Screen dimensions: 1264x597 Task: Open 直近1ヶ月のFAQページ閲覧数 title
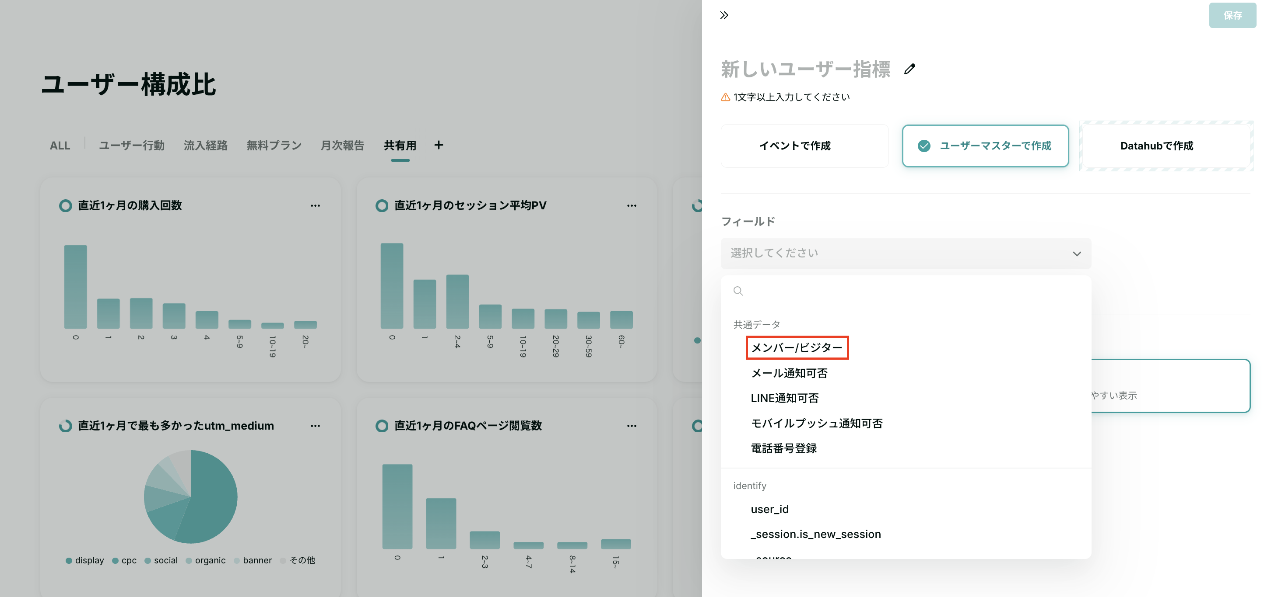[467, 426]
